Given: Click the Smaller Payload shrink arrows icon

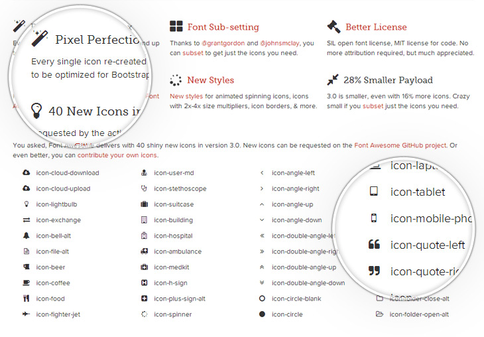Looking at the screenshot, I should pos(333,80).
